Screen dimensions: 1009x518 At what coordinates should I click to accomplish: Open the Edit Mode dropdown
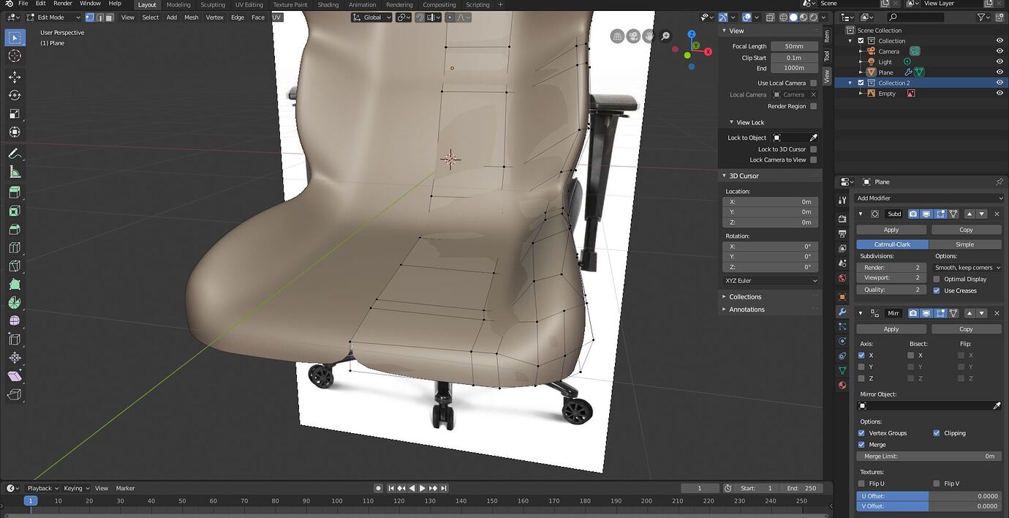[x=53, y=17]
